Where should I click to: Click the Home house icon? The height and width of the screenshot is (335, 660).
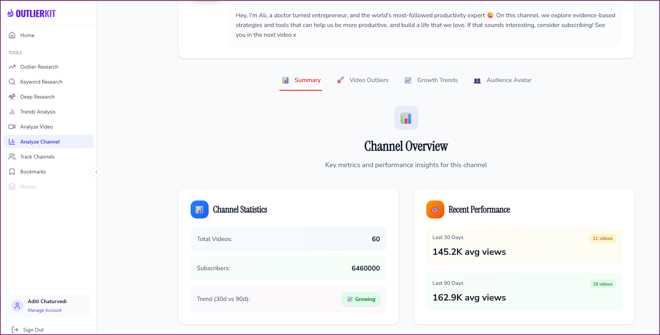click(x=12, y=35)
